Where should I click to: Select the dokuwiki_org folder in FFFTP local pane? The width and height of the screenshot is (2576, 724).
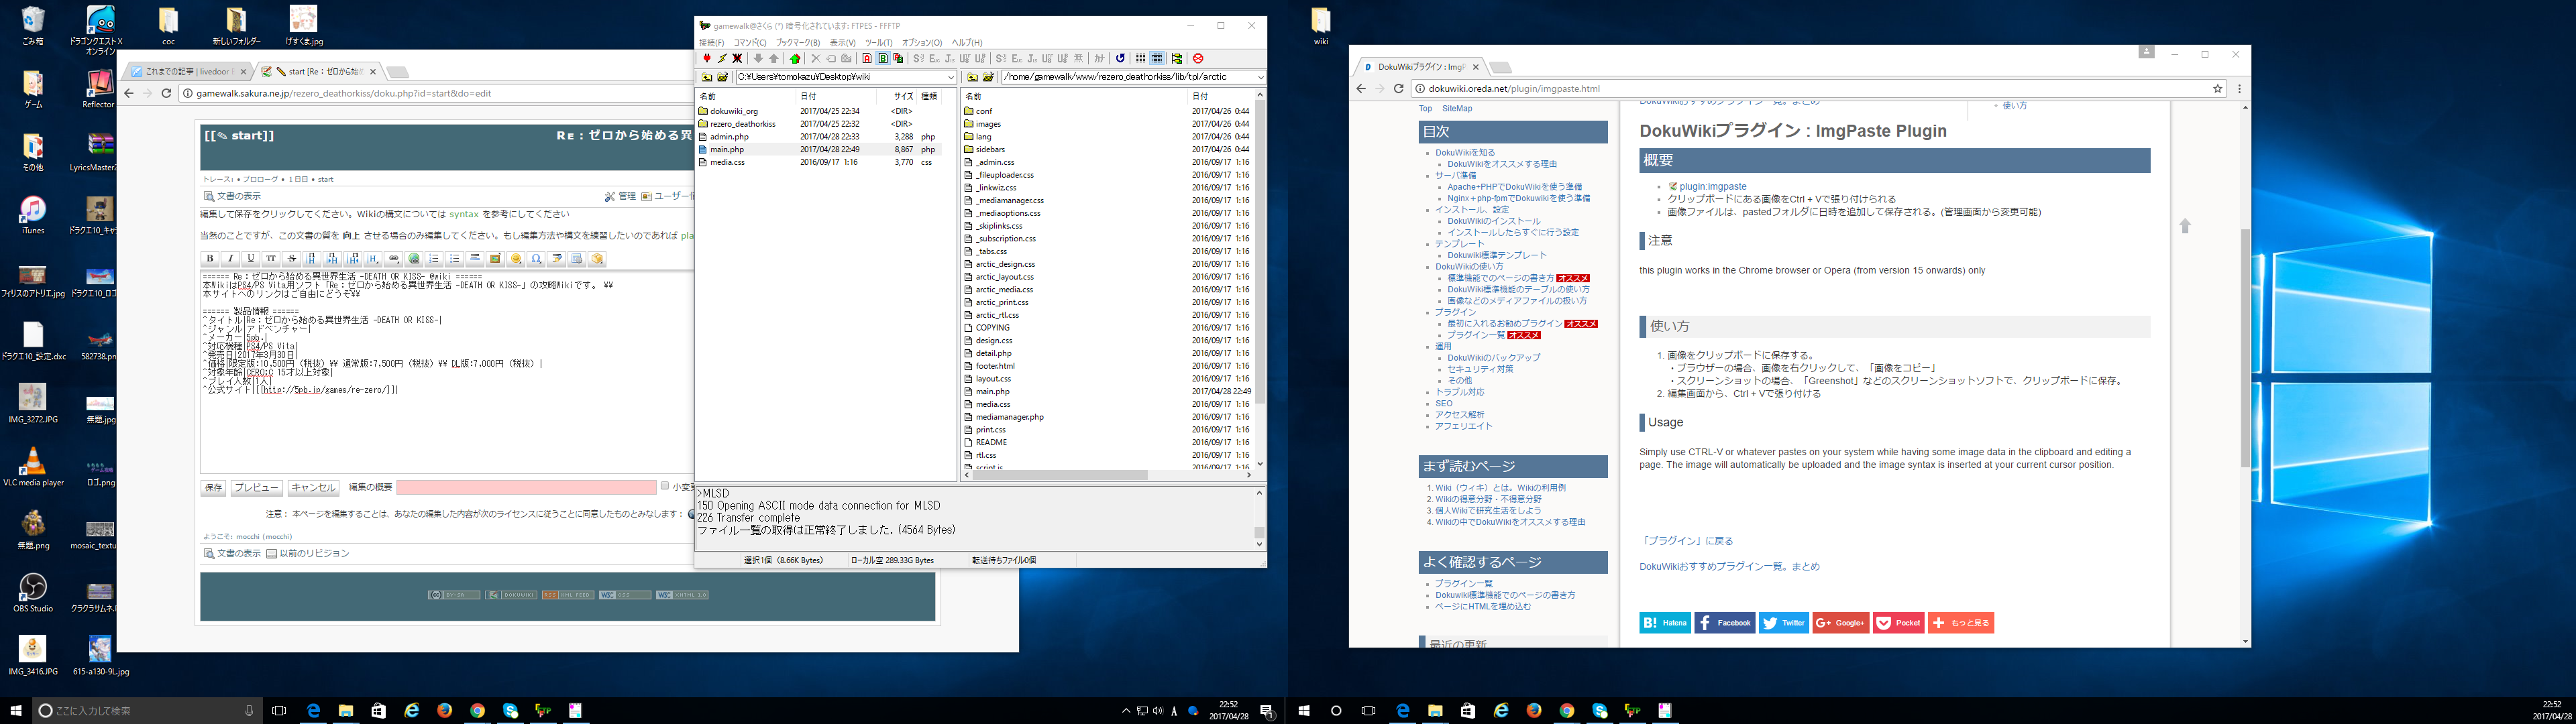pos(734,111)
